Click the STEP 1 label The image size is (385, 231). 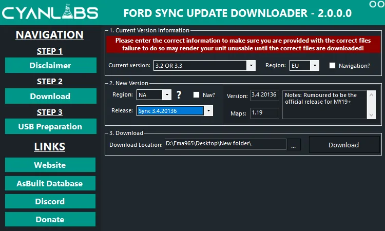(x=50, y=51)
